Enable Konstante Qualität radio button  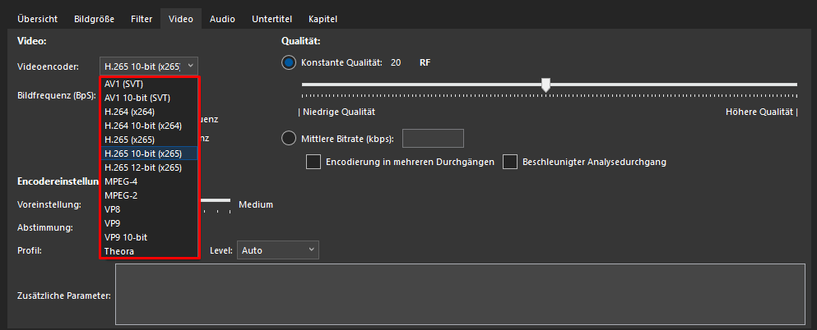click(x=289, y=63)
